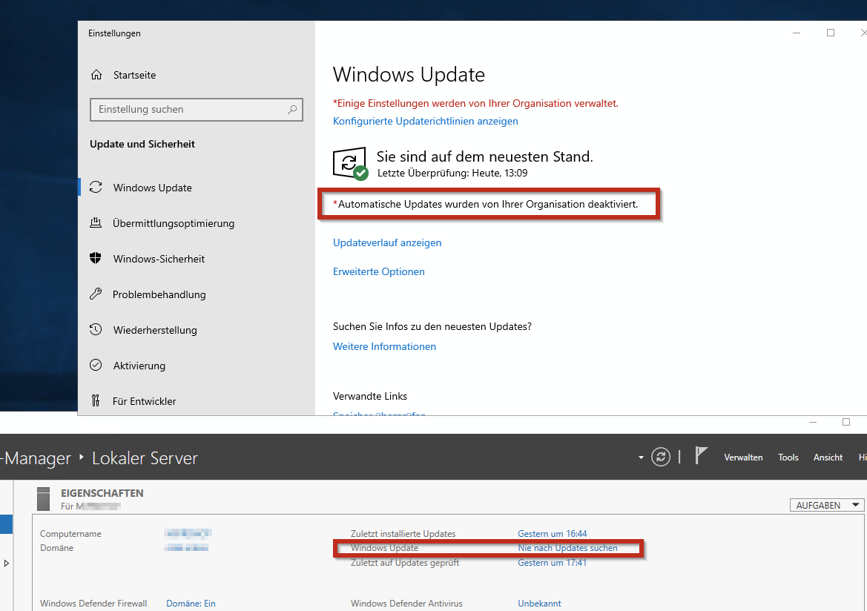Click Lokaler Server in Server Manager breadcrumb
Image resolution: width=867 pixels, height=611 pixels.
click(x=145, y=458)
